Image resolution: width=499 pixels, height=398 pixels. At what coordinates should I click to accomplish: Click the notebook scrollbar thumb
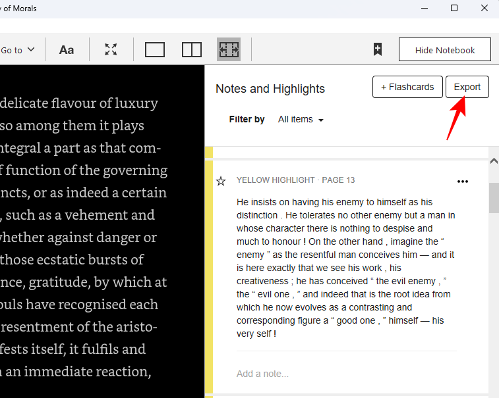point(493,197)
